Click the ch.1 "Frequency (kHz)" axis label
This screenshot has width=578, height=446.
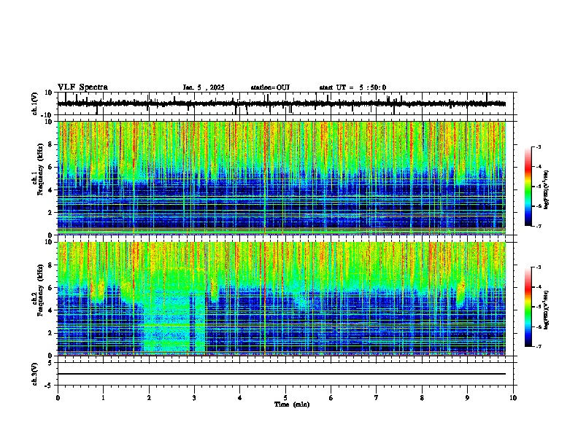coord(40,169)
